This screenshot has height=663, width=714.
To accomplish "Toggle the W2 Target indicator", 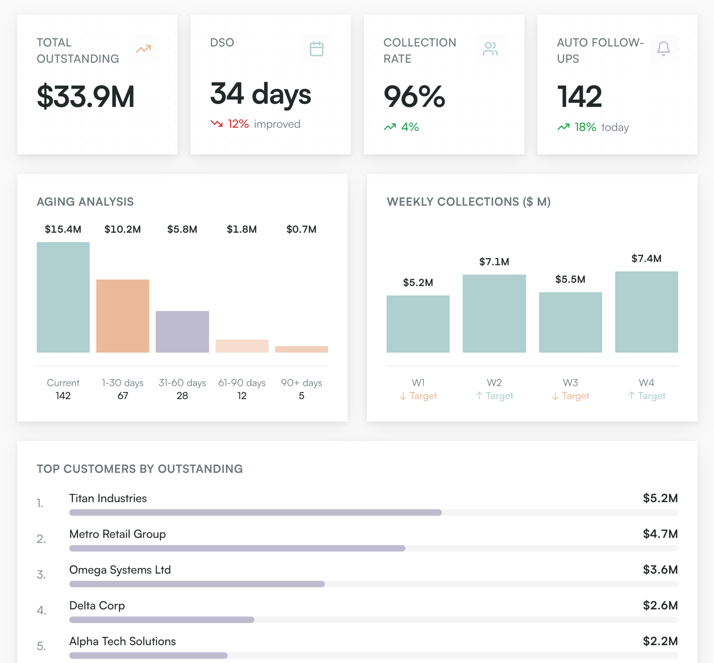I will pos(494,396).
